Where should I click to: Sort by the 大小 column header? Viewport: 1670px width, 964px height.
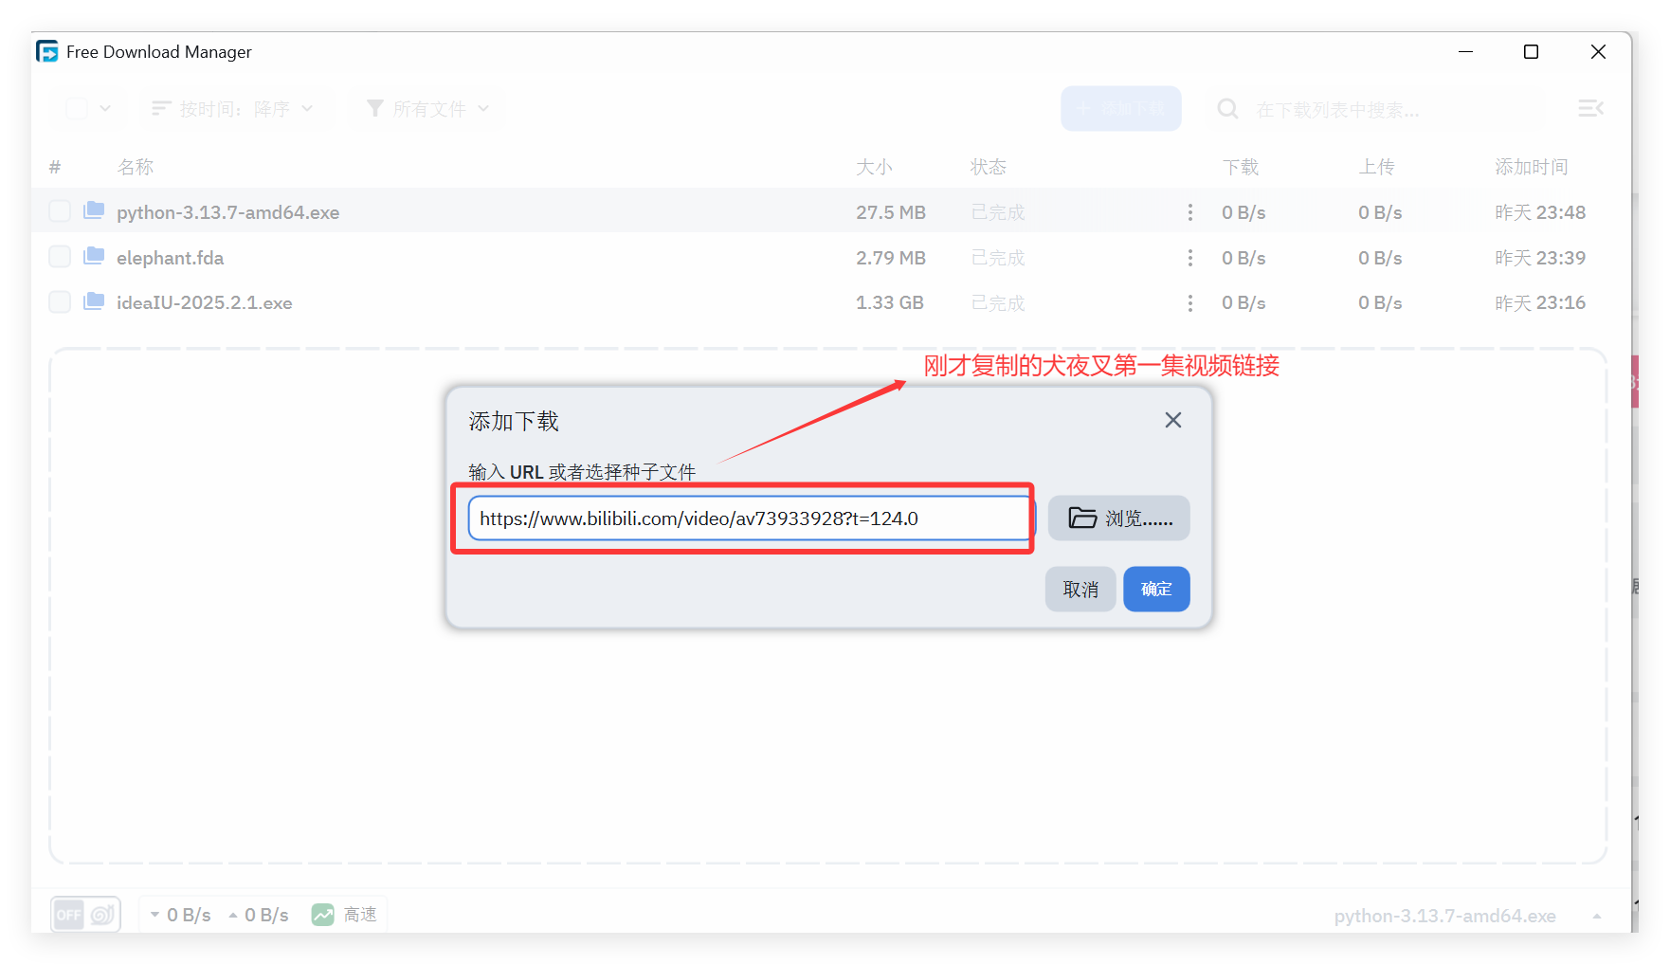874,167
